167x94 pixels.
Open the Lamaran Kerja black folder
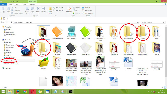click(72, 49)
